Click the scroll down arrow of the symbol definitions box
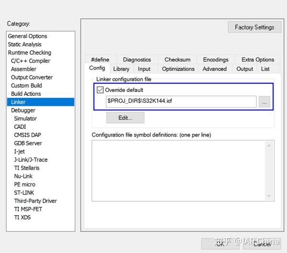Screen dimensions: 287x253 (x=269, y=195)
